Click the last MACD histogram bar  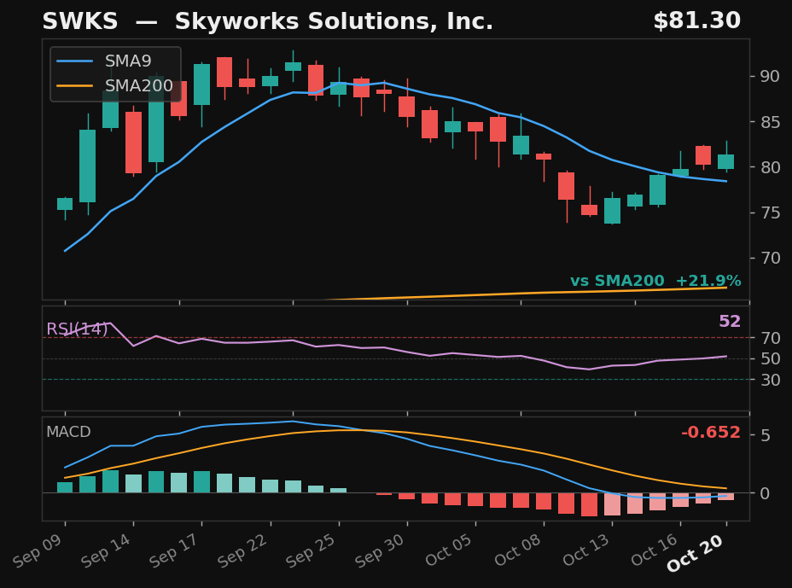[x=726, y=497]
